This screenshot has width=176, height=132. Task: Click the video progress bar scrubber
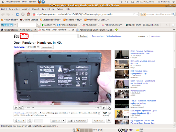pyautogui.click(x=53, y=104)
